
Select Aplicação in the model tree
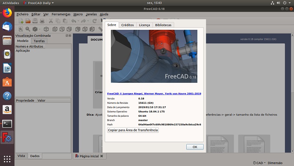point(23,50)
